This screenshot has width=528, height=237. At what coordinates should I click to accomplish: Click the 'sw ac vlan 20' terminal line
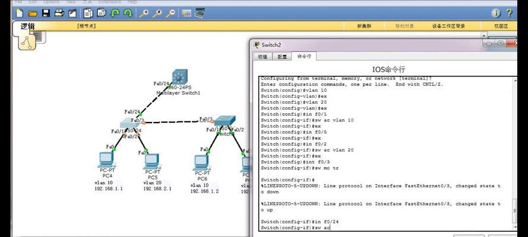307,150
